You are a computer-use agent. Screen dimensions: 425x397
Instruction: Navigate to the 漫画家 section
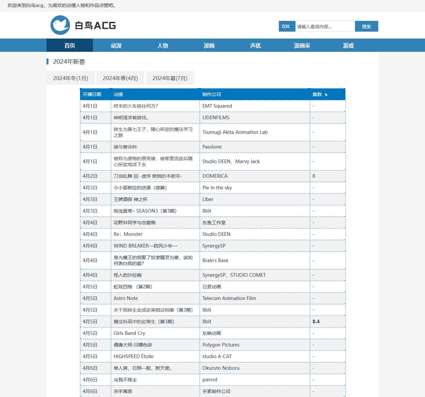tap(302, 46)
